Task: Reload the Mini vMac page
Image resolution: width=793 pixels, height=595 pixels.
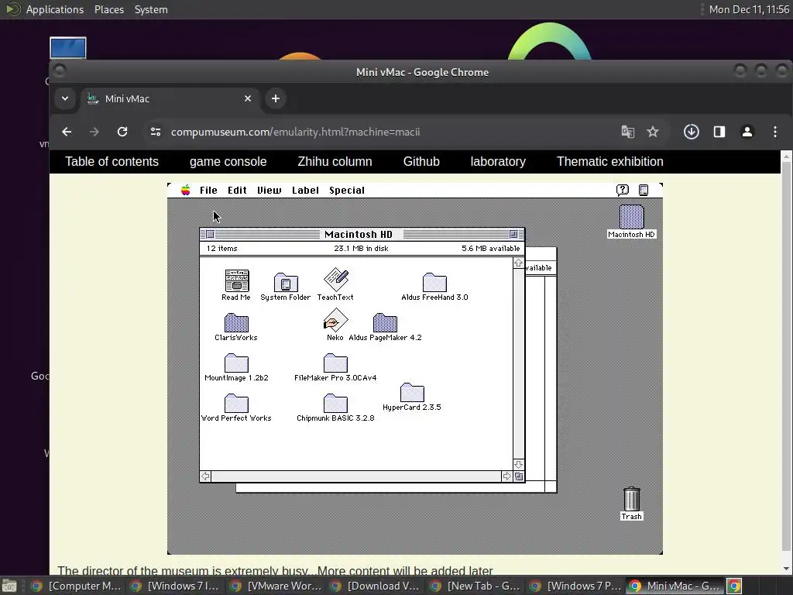Action: pyautogui.click(x=122, y=132)
